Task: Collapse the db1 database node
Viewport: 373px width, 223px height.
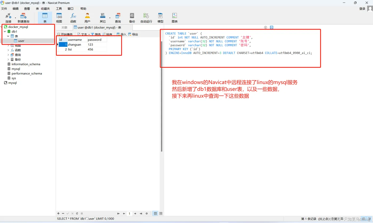Action: point(5,31)
